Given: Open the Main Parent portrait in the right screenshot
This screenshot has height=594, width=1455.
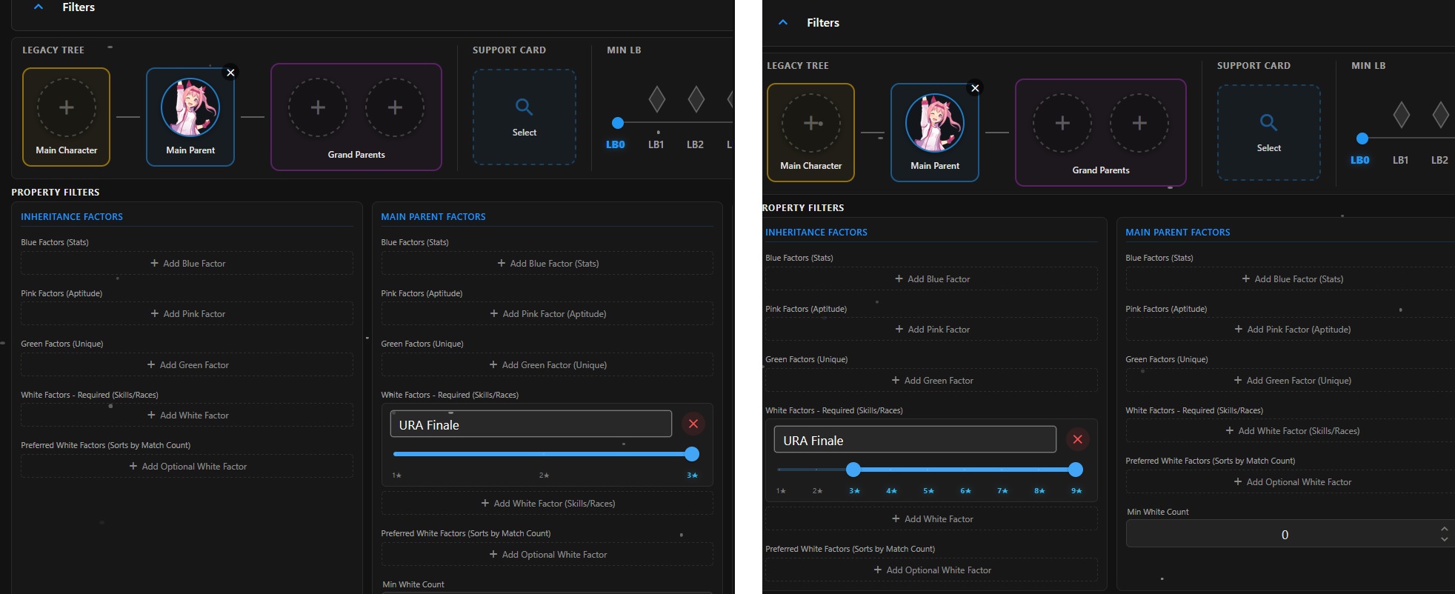Looking at the screenshot, I should [x=935, y=124].
